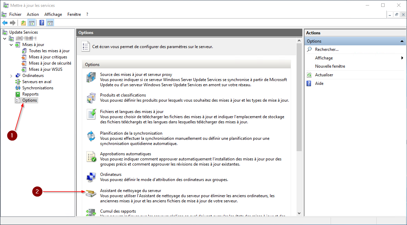Image resolution: width=407 pixels, height=225 pixels.
Task: Expand the Ordinateurs tree node
Action: (x=11, y=76)
